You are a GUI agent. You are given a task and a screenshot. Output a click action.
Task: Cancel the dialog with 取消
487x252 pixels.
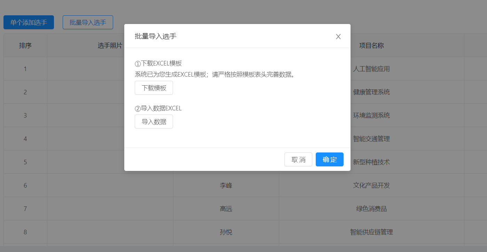(298, 159)
